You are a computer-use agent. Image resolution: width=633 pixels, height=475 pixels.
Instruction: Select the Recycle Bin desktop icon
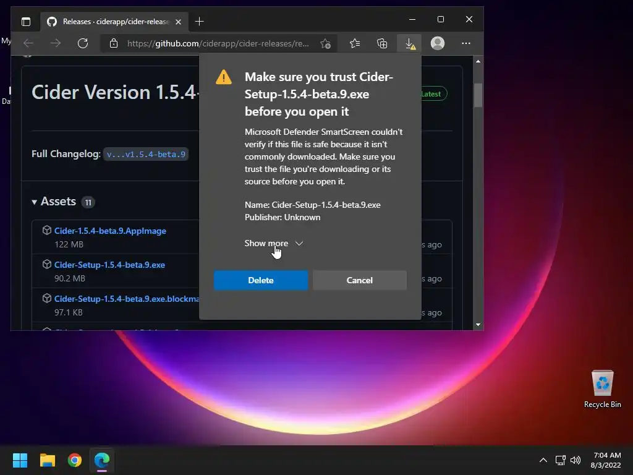[x=602, y=390]
